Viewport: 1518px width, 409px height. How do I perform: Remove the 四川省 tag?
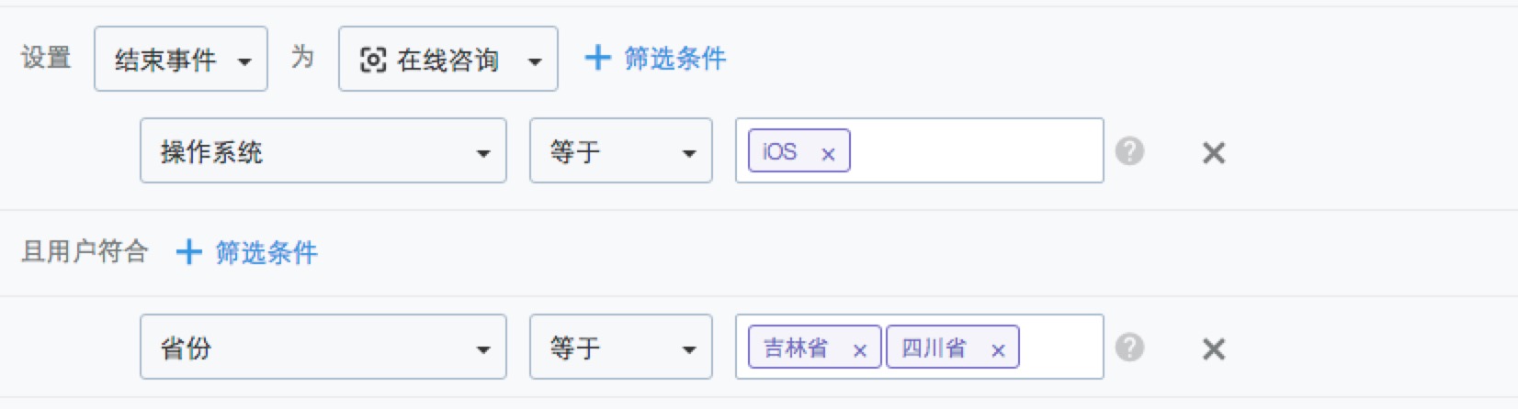point(998,350)
